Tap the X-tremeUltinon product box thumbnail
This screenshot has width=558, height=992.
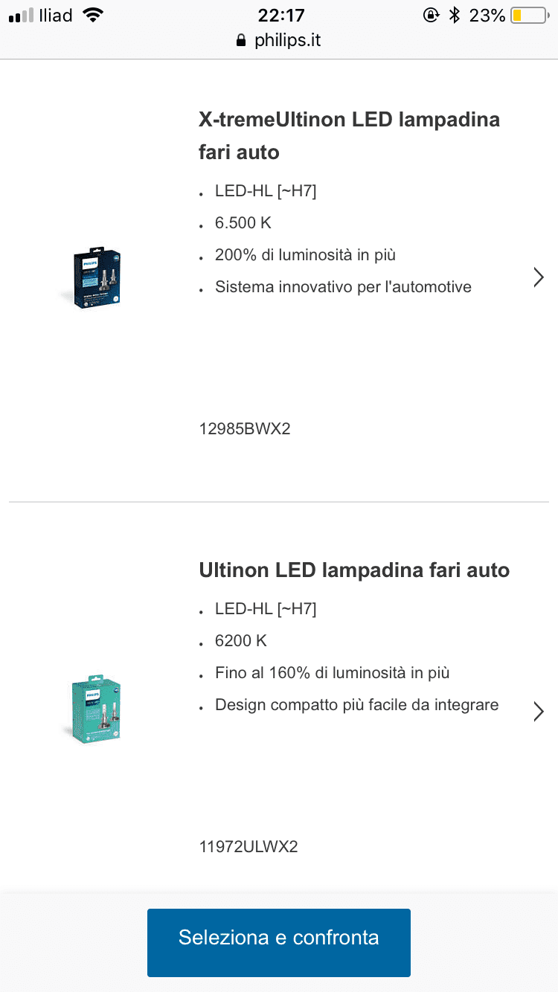click(97, 278)
